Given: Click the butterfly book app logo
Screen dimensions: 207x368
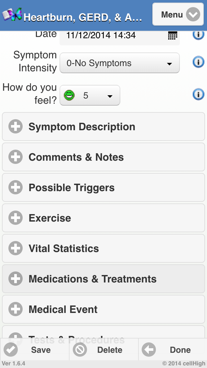Looking at the screenshot, I should 12,15.
